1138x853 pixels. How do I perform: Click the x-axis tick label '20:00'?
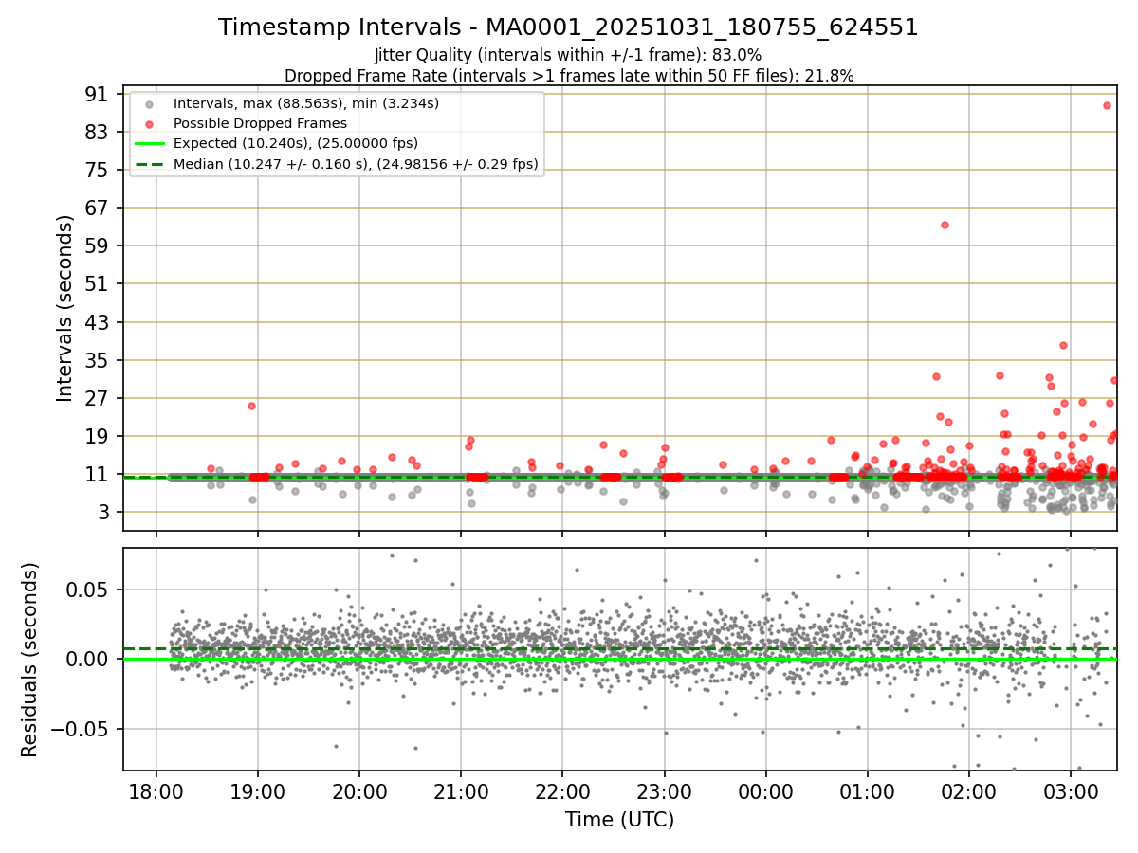(359, 793)
